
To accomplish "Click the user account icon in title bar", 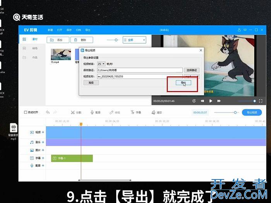I will pyautogui.click(x=239, y=30).
